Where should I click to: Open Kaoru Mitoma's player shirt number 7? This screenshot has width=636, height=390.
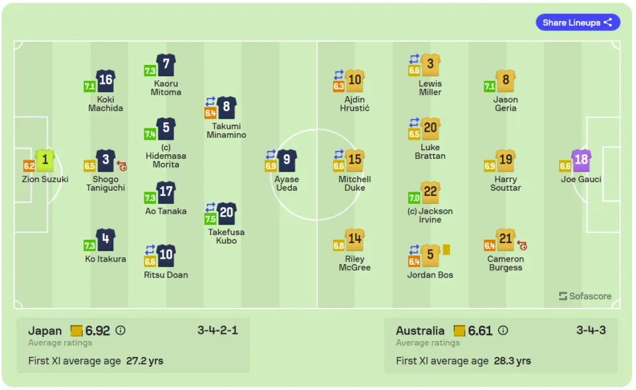(166, 65)
